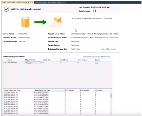Sort tables by the Name column header

point(10,60)
